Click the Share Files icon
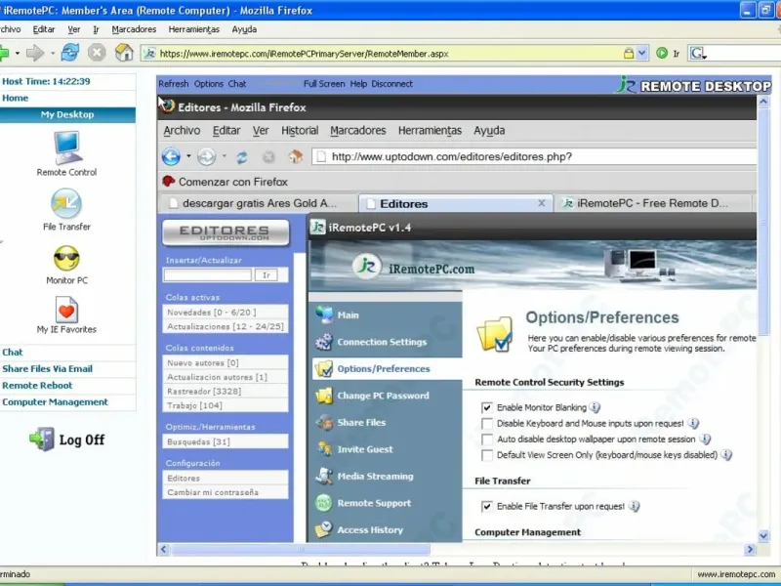 coord(324,422)
